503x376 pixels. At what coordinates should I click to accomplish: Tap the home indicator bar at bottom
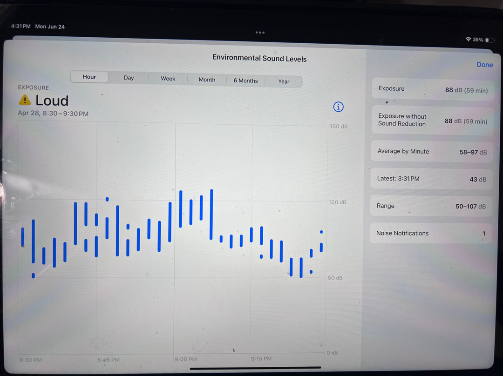256,368
